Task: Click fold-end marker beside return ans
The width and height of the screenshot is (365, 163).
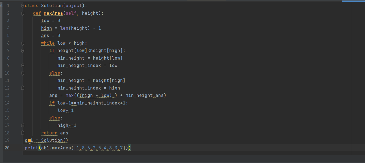Action: tap(23, 133)
